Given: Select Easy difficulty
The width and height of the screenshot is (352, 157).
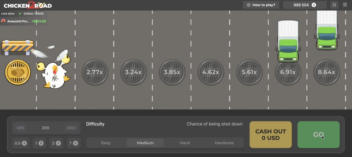Looking at the screenshot, I should (106, 143).
